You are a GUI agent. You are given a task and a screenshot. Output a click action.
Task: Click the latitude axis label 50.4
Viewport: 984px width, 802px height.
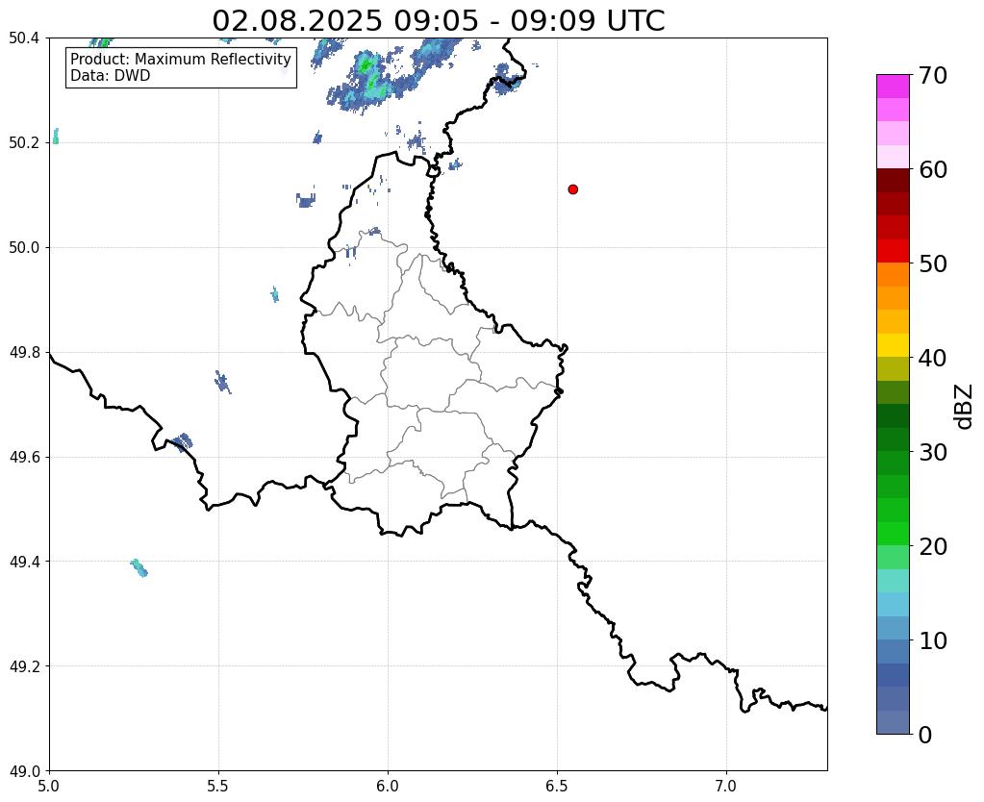click(x=24, y=38)
